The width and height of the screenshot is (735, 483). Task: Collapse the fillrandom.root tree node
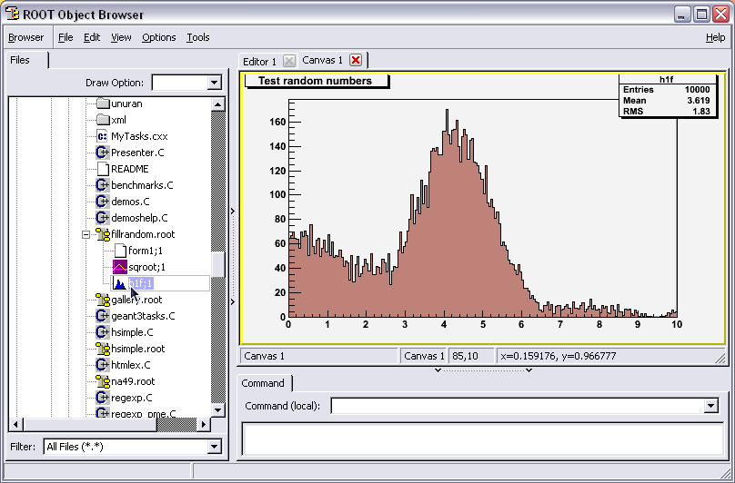tap(86, 234)
